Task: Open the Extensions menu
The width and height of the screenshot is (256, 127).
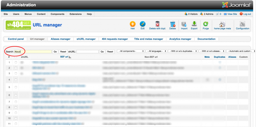Action: click(x=76, y=14)
